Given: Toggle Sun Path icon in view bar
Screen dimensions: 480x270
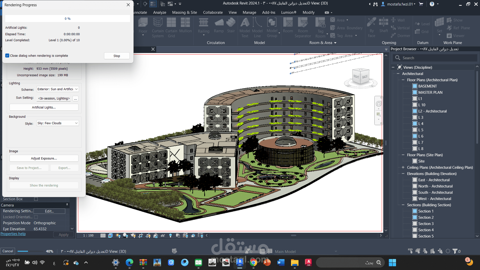Looking at the screenshot, I should pos(118,235).
